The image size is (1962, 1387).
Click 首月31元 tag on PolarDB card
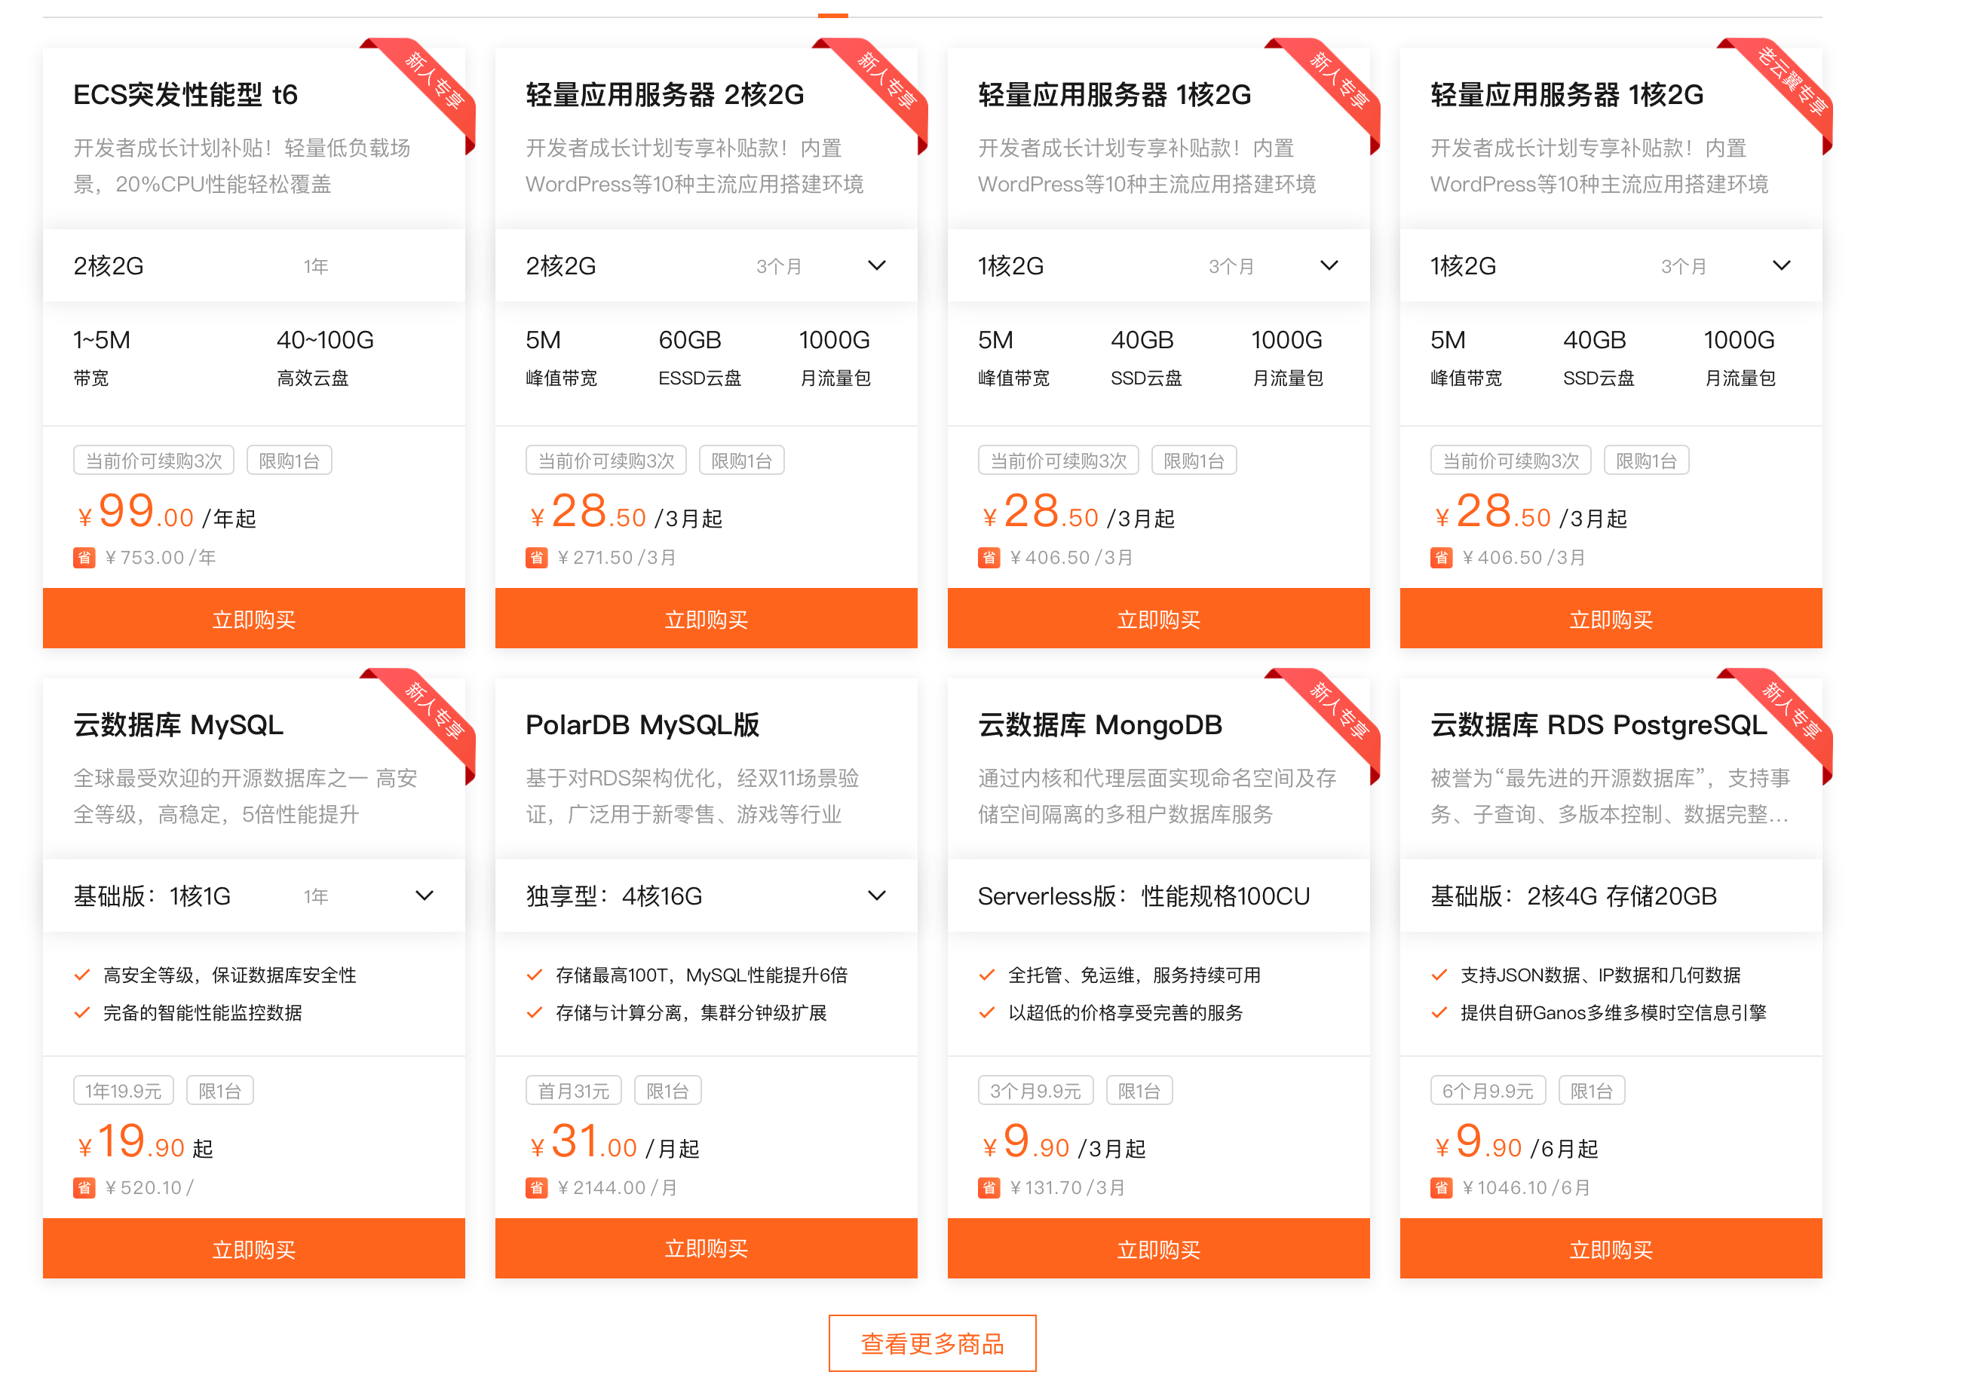click(573, 1091)
